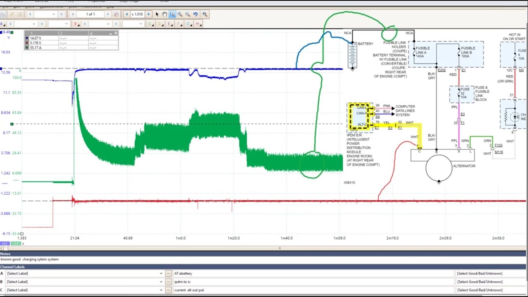Image resolution: width=528 pixels, height=297 pixels.
Task: Step timebase to next value
Action: pyautogui.click(x=61, y=14)
